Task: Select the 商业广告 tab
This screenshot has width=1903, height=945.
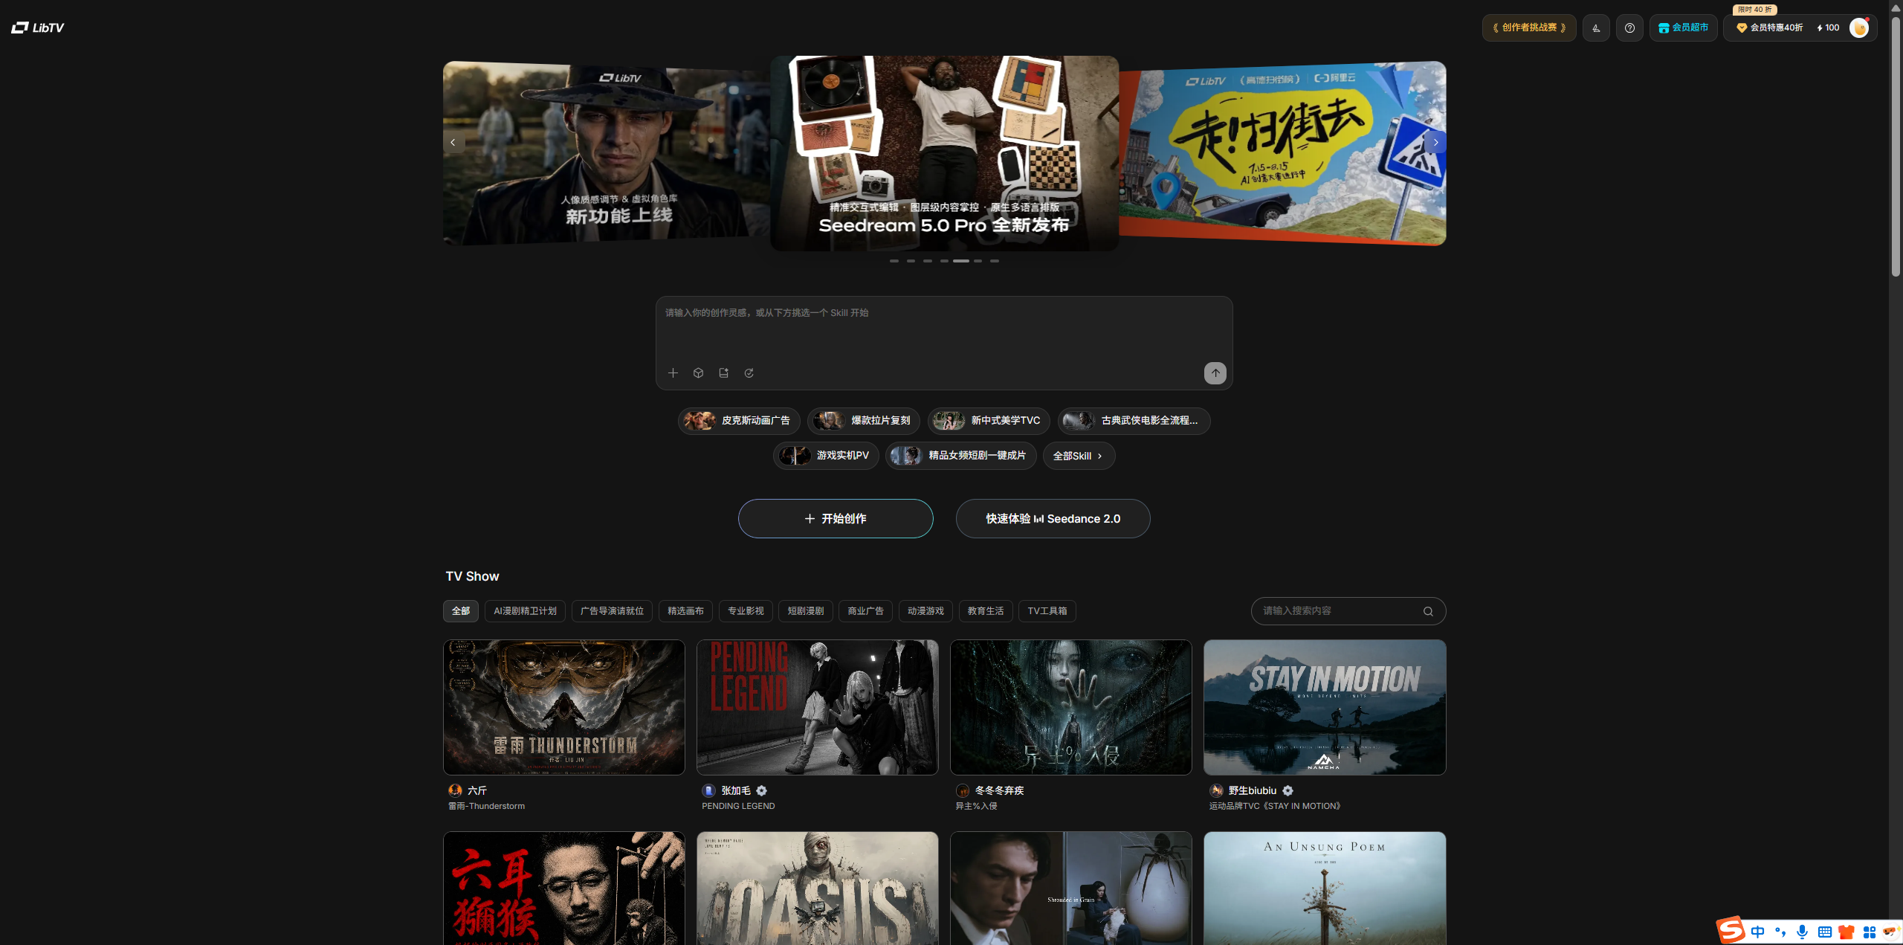Action: pyautogui.click(x=866, y=611)
